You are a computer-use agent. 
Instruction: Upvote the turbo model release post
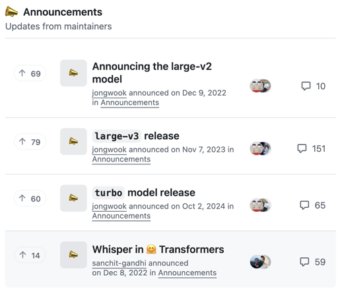point(30,199)
